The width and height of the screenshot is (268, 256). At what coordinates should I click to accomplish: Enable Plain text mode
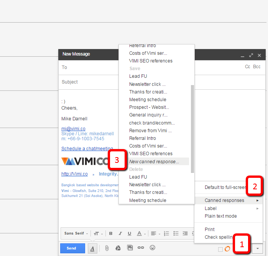pyautogui.click(x=220, y=216)
